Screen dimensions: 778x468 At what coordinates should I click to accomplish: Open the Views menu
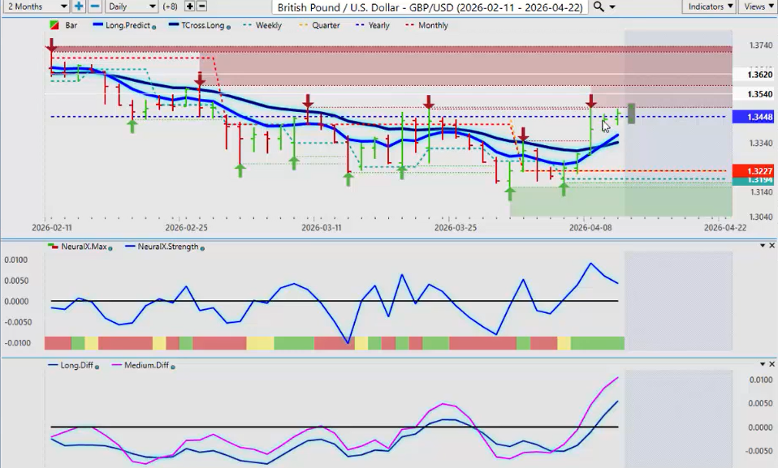click(x=758, y=6)
